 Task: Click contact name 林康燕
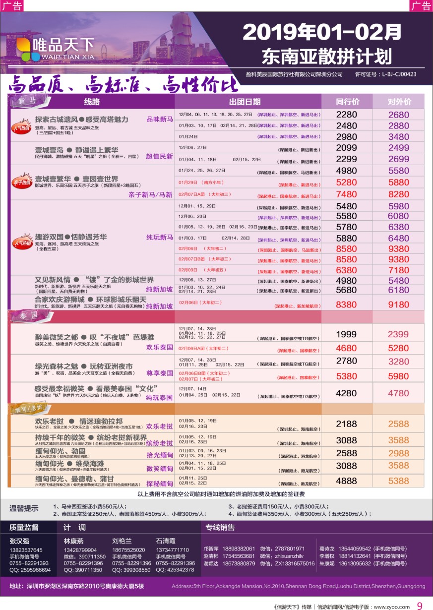[73, 541]
